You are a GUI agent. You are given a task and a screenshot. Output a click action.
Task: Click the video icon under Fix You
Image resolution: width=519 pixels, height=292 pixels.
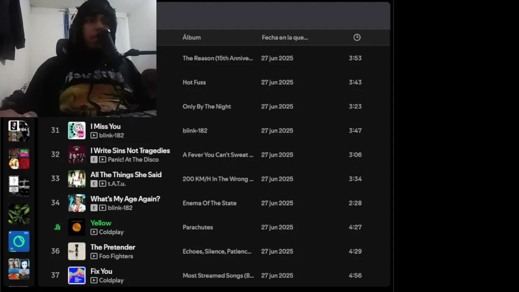(x=94, y=280)
